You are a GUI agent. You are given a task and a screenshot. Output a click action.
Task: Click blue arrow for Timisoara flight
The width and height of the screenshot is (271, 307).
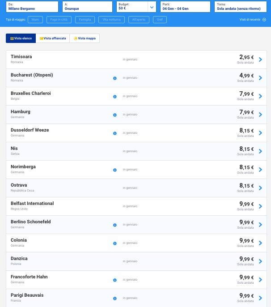pos(260,60)
